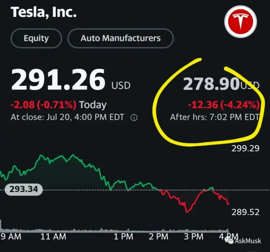Click the Tesla, Inc. title
This screenshot has height=252, width=270.
(x=43, y=12)
